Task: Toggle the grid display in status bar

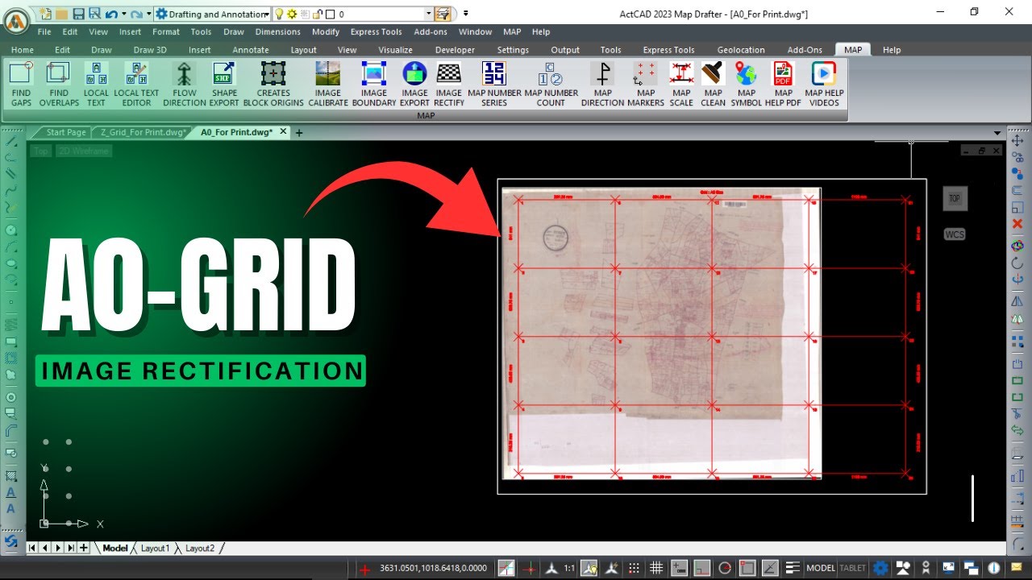Action: [x=656, y=568]
